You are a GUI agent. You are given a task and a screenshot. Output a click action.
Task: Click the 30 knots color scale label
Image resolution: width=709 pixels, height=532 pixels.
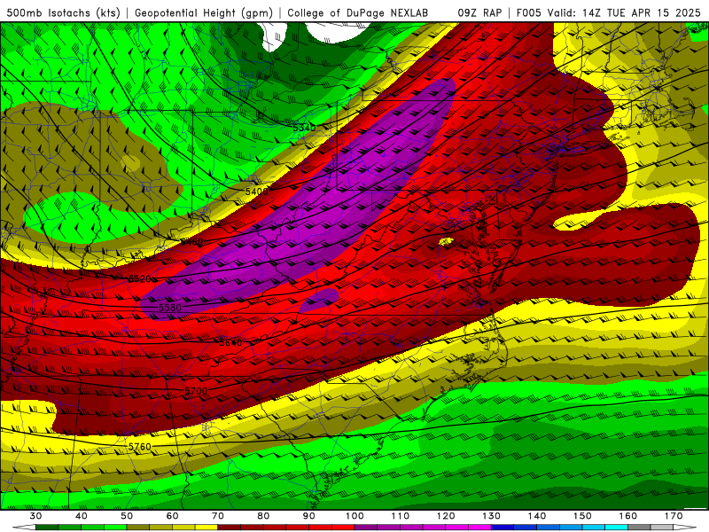pos(35,516)
